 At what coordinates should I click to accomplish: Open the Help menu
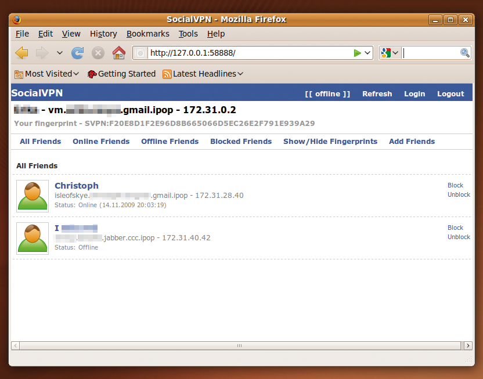pyautogui.click(x=216, y=34)
